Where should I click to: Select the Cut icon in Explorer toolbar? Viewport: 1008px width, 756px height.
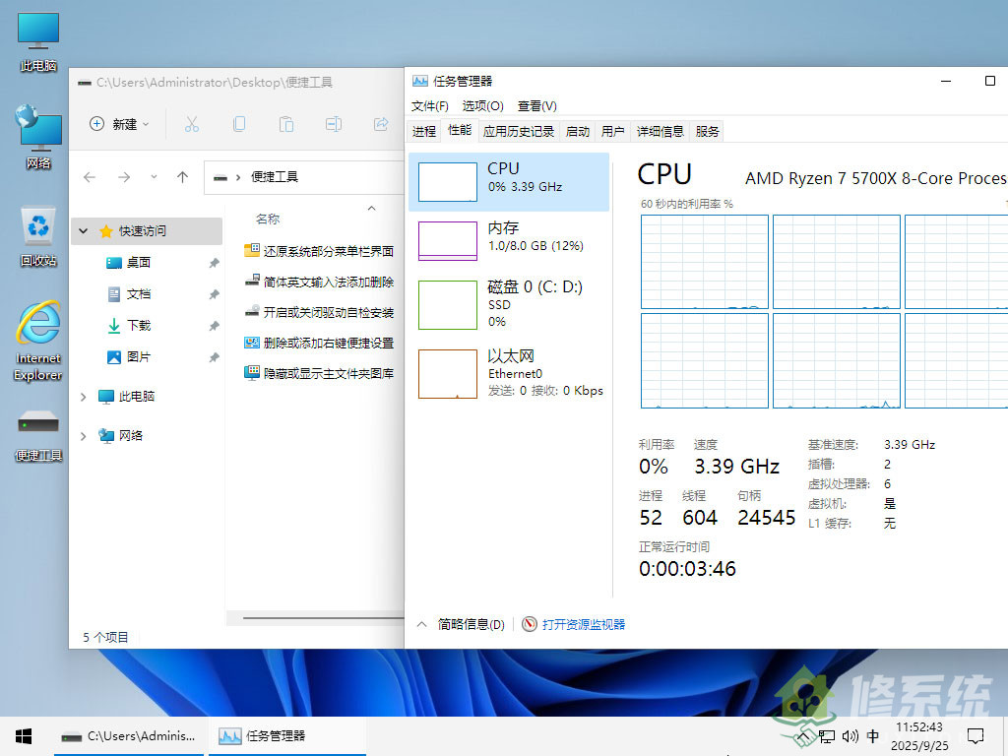coord(192,124)
